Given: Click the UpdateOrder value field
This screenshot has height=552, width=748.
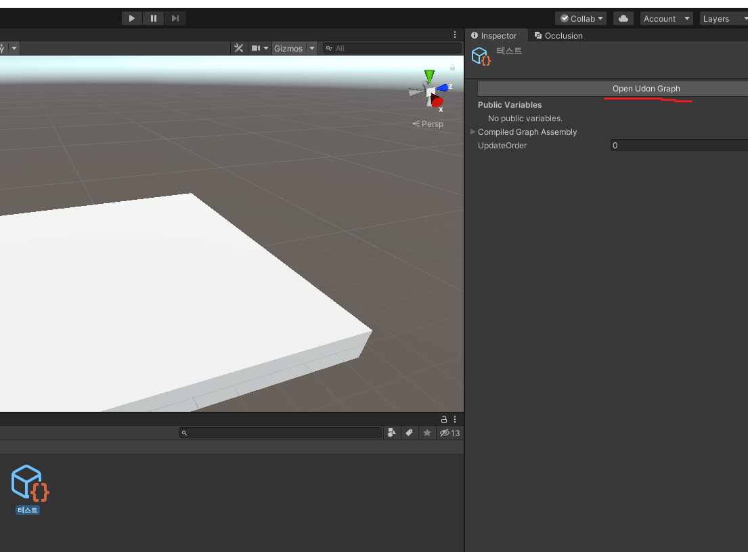Looking at the screenshot, I should tap(680, 145).
